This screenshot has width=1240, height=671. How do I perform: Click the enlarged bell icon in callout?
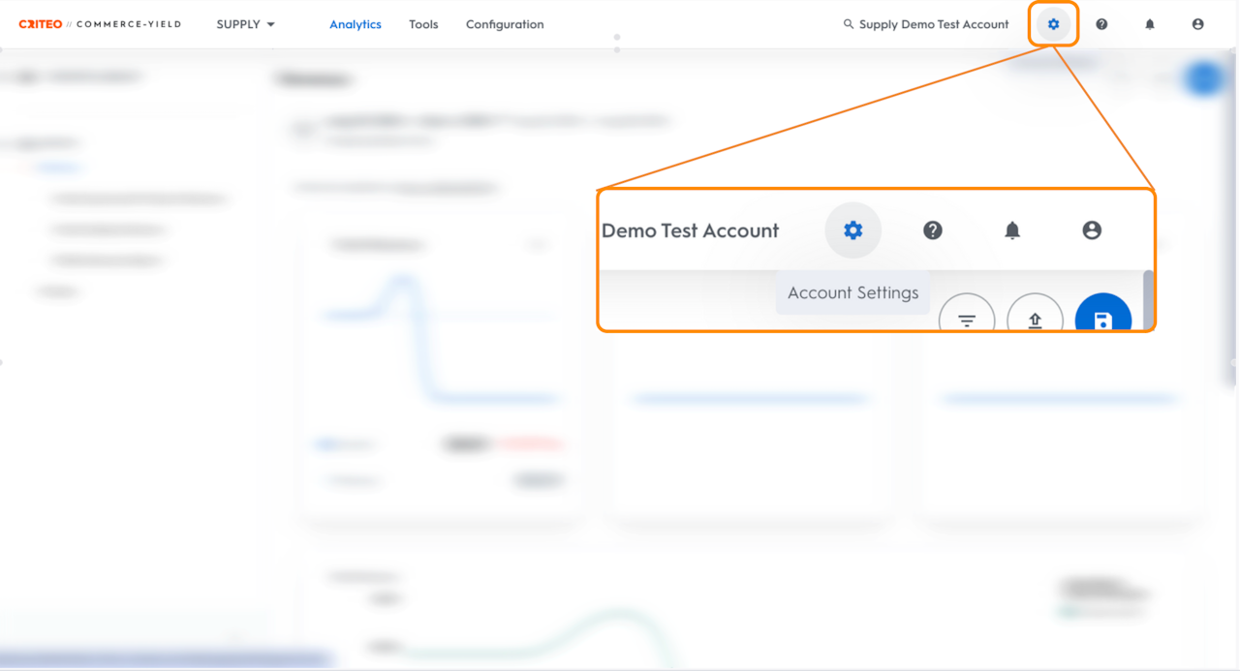pyautogui.click(x=1012, y=230)
